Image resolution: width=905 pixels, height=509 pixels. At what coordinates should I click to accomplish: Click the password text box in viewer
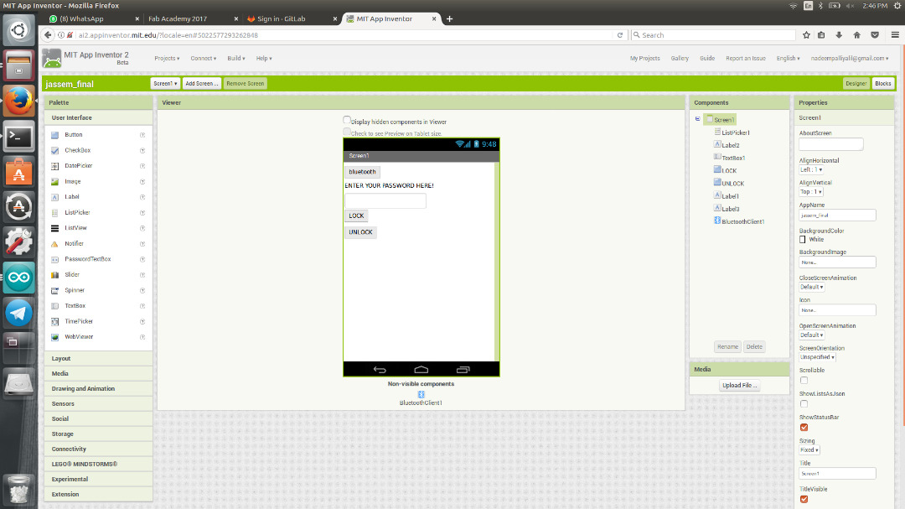(385, 200)
